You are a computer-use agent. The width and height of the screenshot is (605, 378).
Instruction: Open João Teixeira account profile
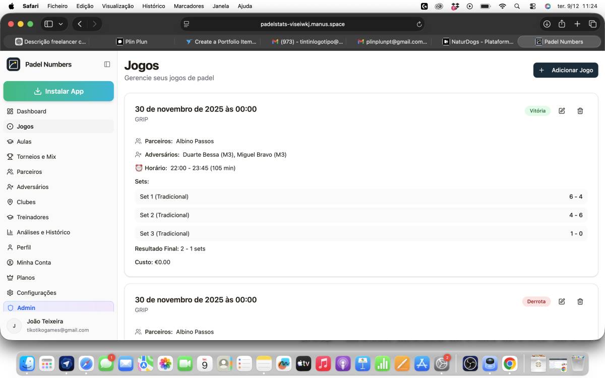click(58, 326)
